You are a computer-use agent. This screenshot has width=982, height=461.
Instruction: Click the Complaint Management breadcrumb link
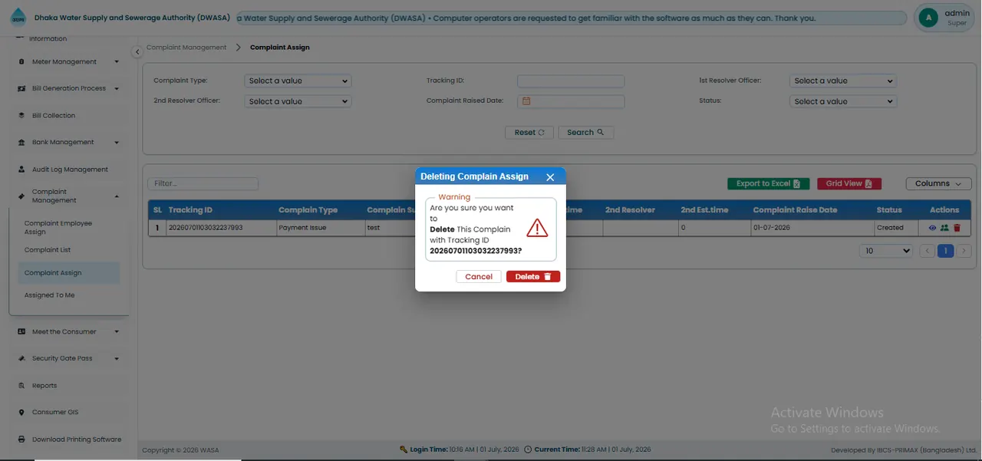point(186,48)
